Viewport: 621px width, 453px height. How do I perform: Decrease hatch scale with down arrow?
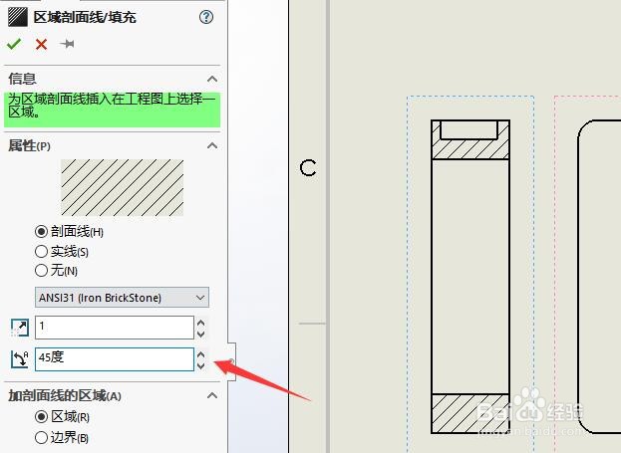200,334
